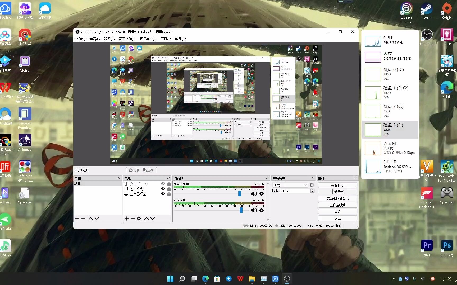Image resolution: width=457 pixels, height=285 pixels.
Task: Open taskbar Search
Action: tap(182, 279)
